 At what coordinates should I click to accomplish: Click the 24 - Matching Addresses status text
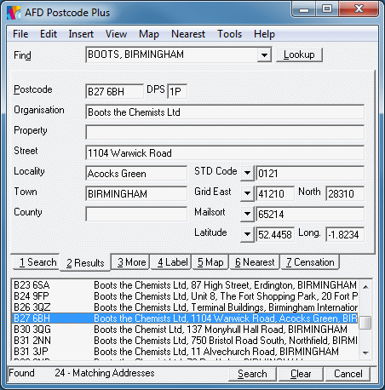[105, 373]
